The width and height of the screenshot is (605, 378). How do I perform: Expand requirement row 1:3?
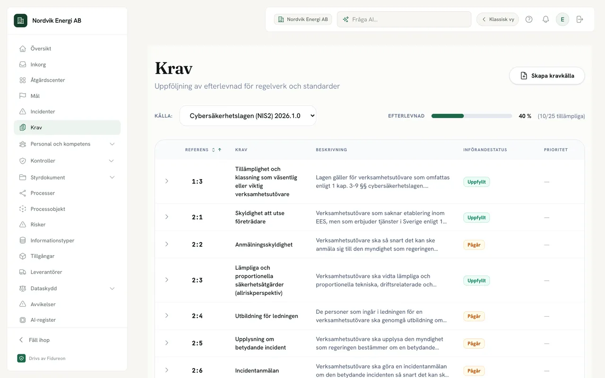[167, 181]
